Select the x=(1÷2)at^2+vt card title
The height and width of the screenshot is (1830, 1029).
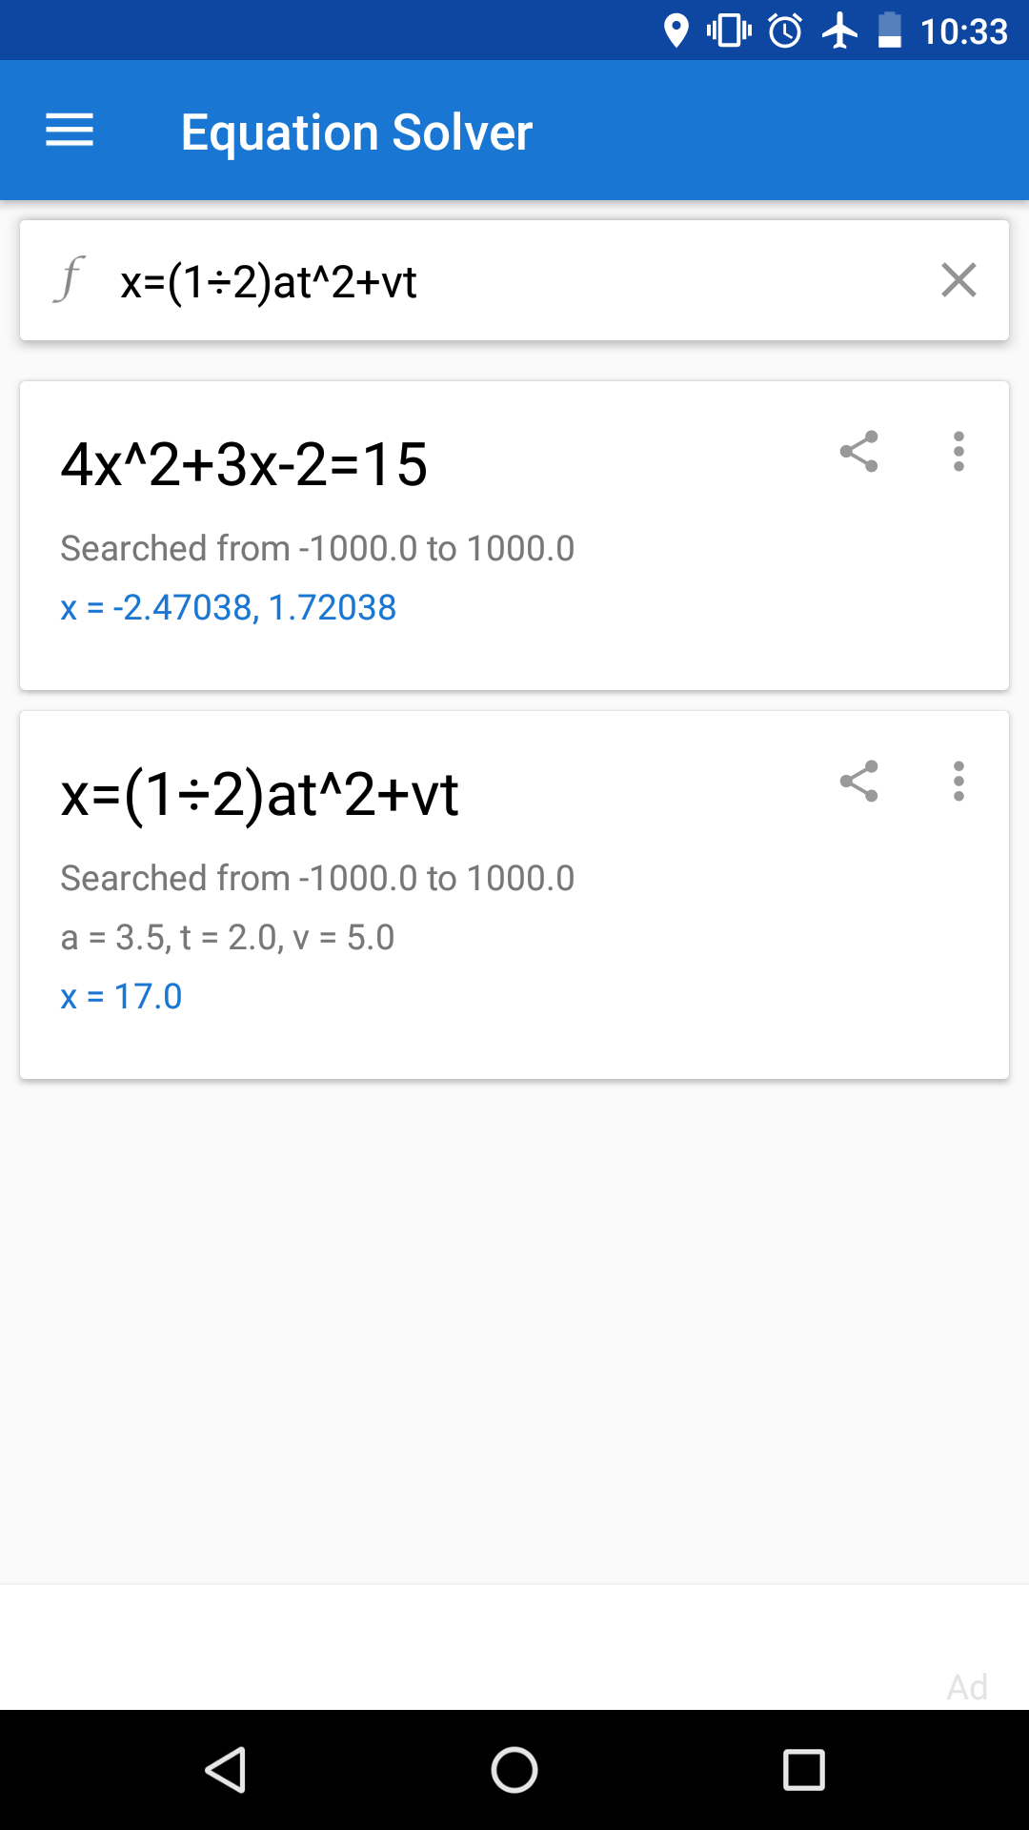point(260,795)
